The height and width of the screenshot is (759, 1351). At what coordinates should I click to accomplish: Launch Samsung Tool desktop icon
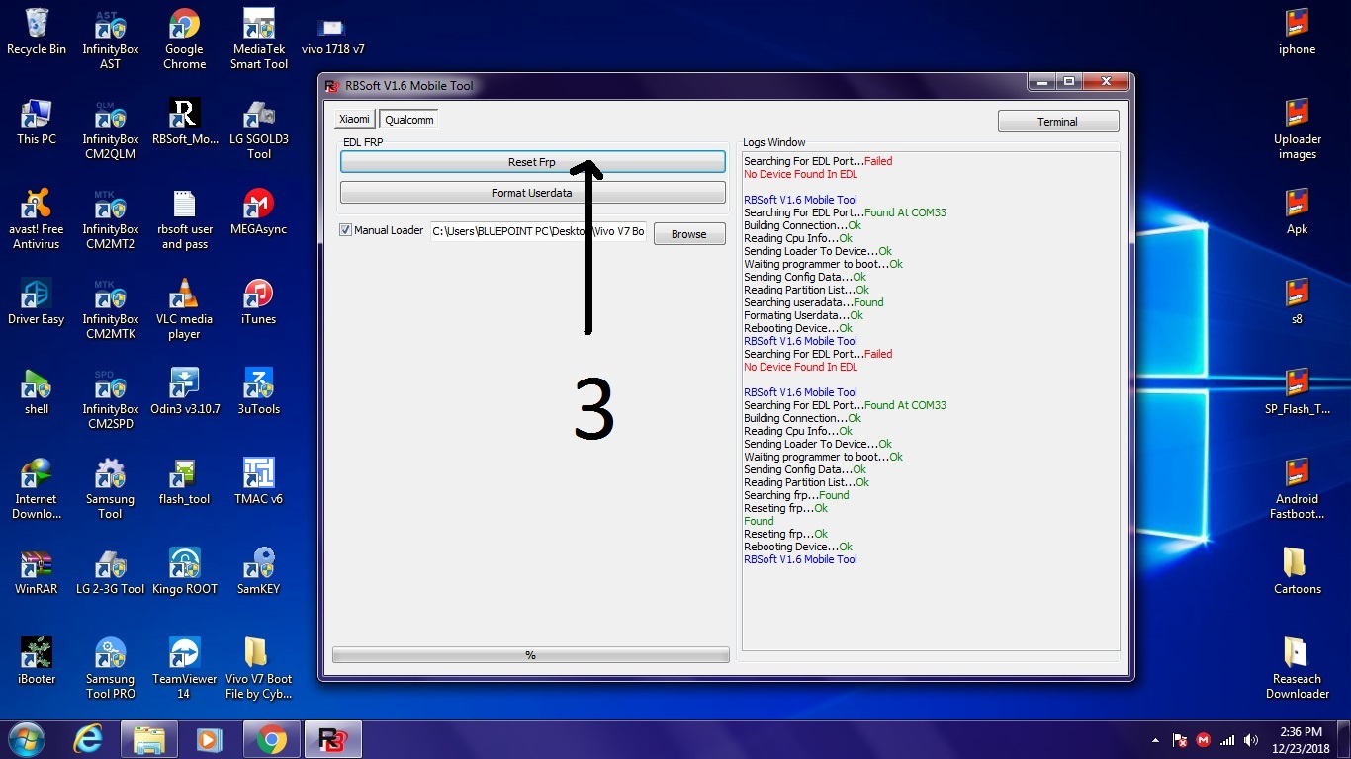(x=110, y=488)
